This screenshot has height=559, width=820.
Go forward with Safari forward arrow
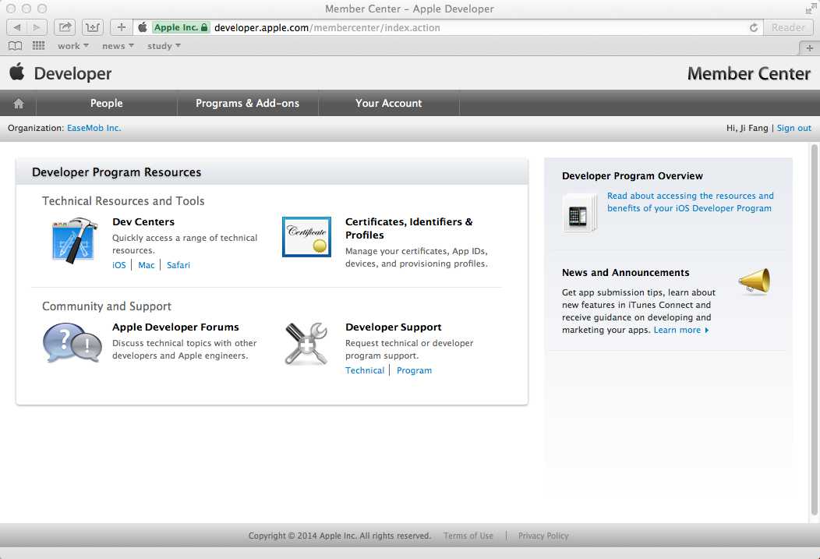click(37, 27)
